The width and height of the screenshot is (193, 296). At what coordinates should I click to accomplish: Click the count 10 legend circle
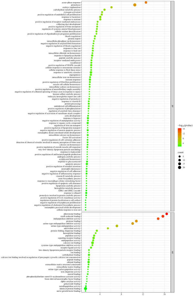point(179,160)
